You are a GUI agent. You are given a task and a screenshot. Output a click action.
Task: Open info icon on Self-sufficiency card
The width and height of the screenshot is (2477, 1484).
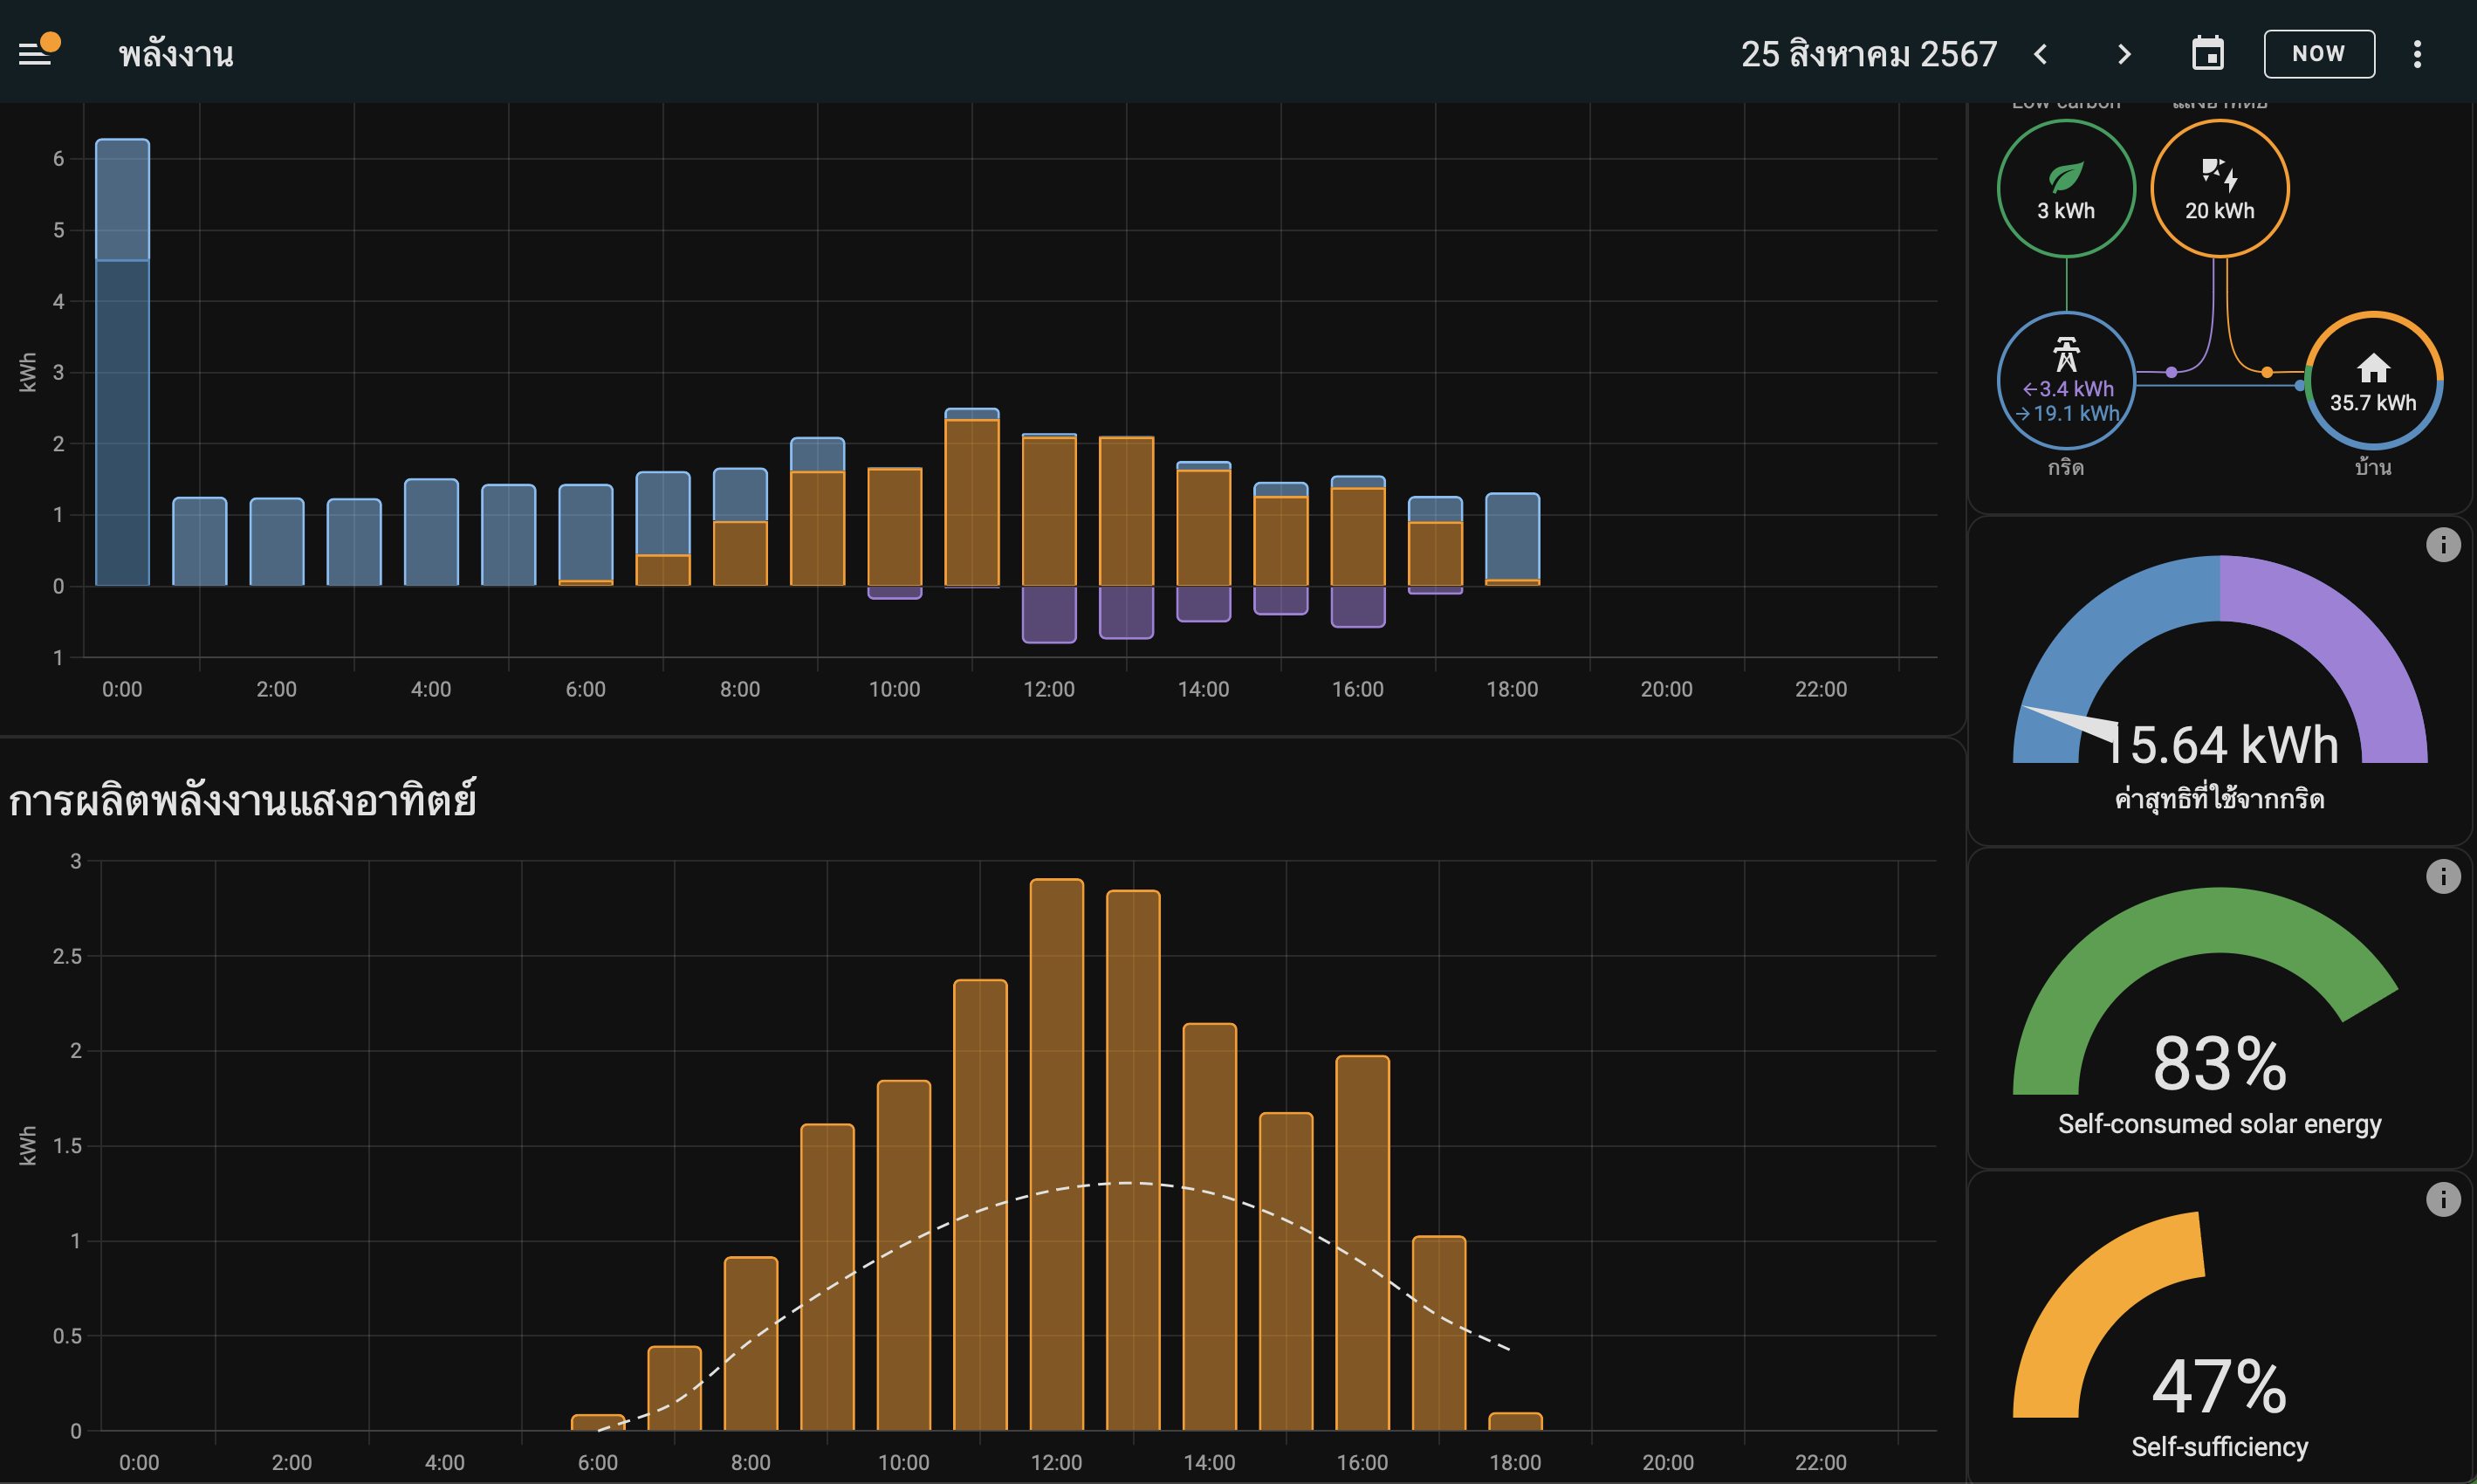pos(2442,1199)
